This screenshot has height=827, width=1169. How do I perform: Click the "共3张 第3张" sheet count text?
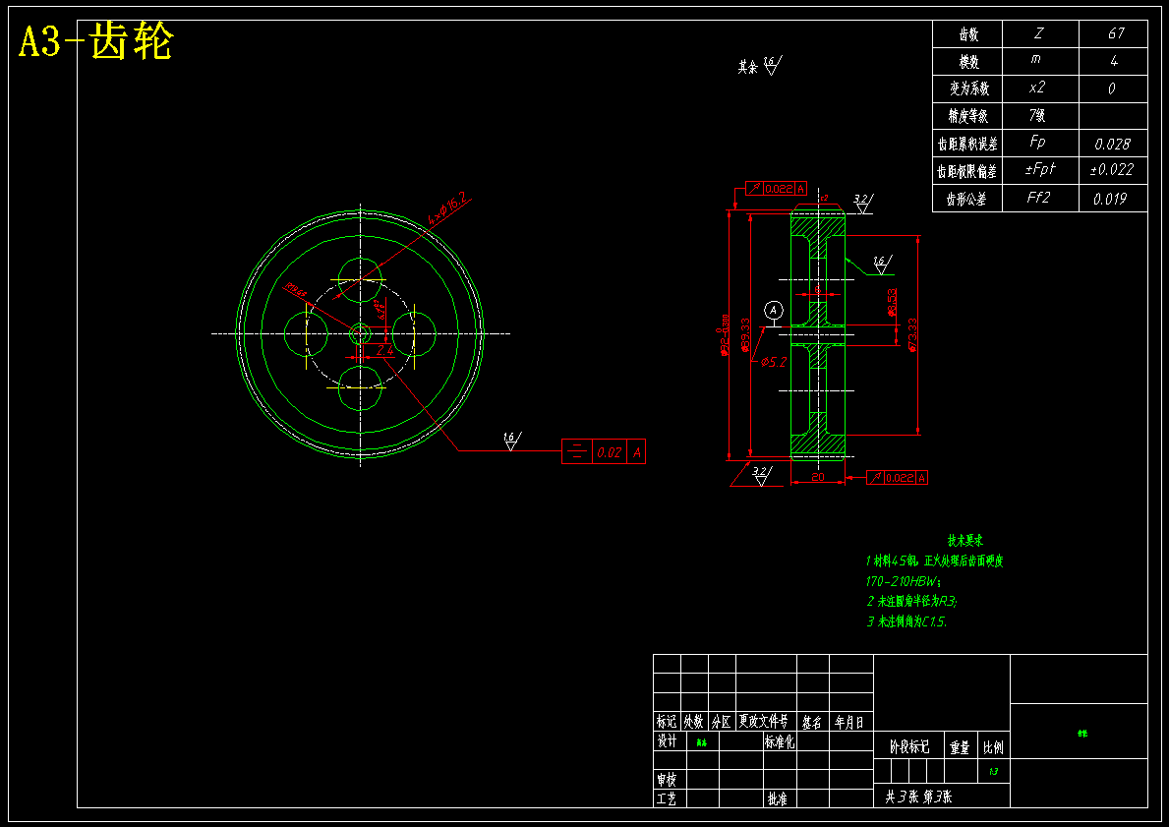(x=918, y=797)
